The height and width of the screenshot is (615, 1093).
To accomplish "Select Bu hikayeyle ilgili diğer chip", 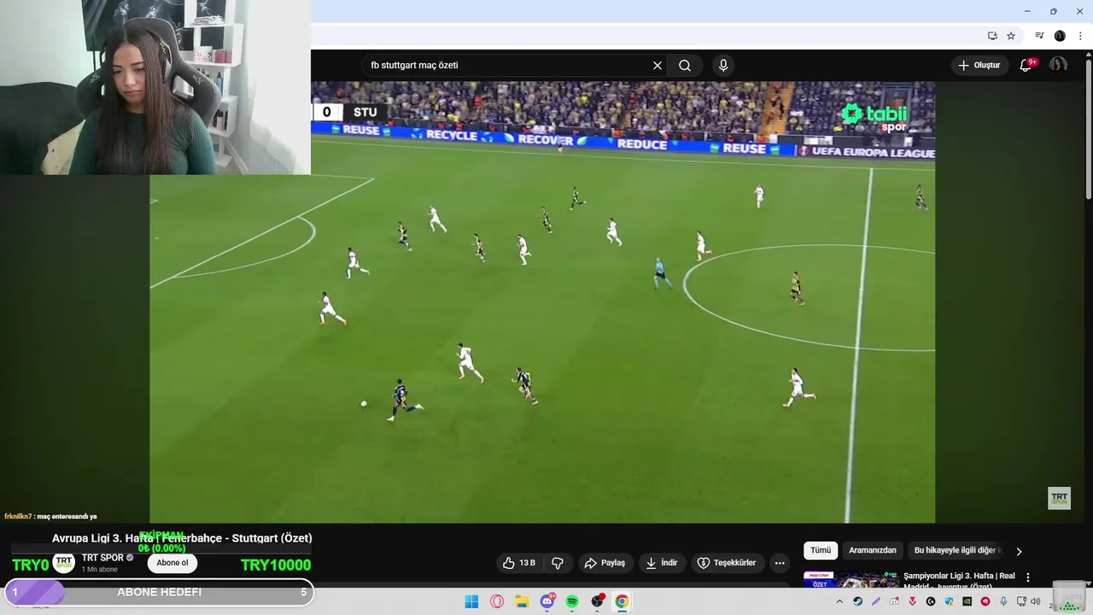I will (958, 551).
